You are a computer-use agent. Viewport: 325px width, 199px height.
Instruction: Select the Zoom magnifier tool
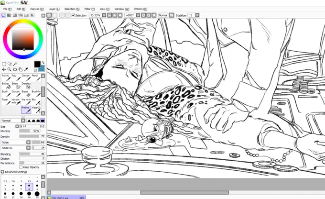[10, 69]
